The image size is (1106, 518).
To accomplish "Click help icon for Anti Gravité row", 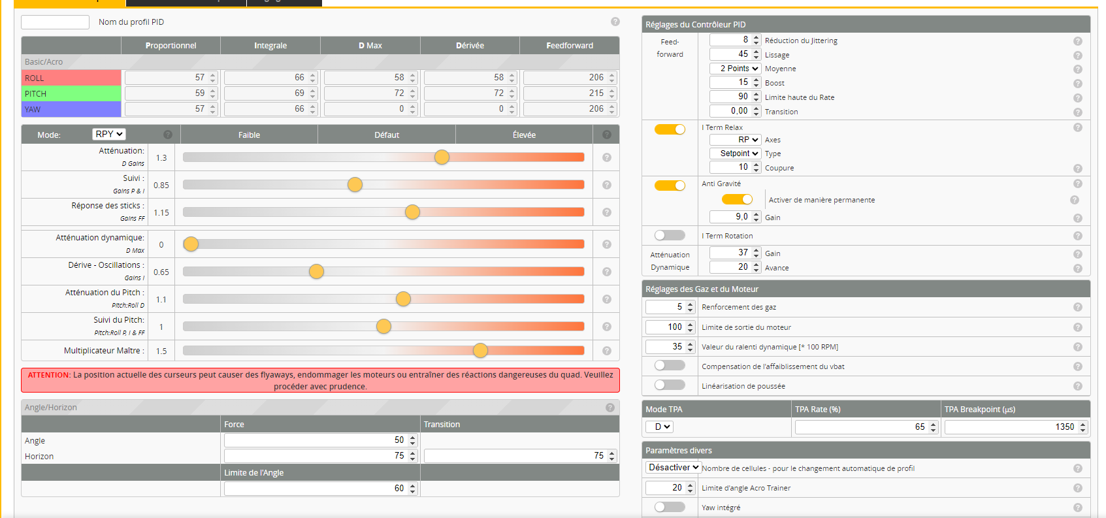I will click(1077, 184).
